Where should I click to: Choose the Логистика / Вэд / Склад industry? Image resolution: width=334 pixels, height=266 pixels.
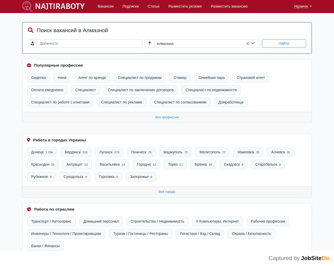(200, 234)
